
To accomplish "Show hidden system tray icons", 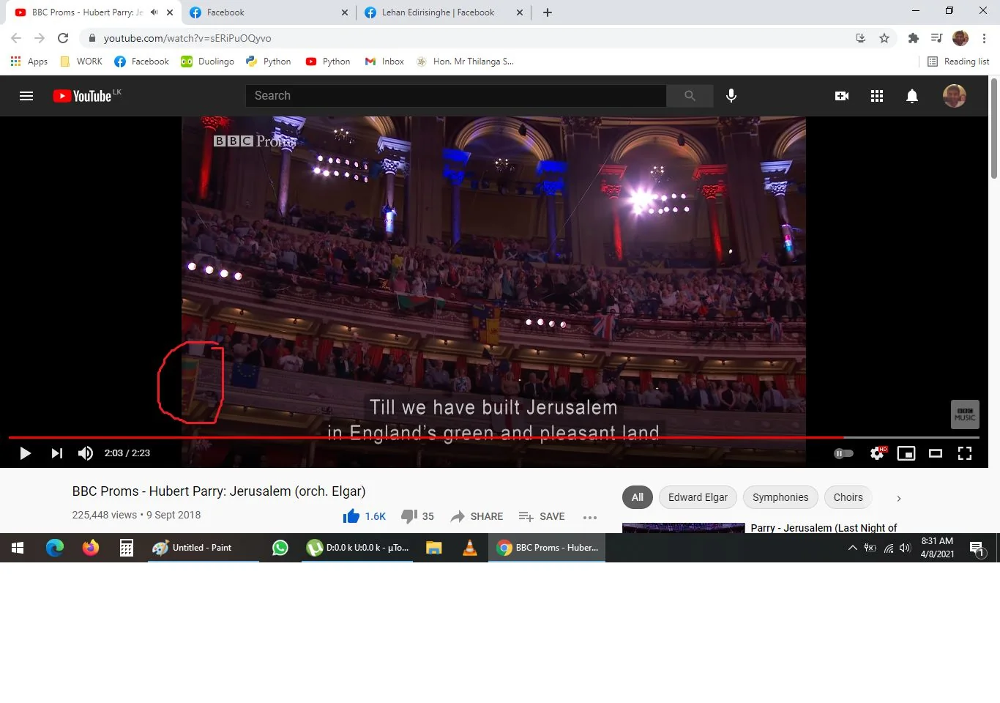I will click(852, 548).
